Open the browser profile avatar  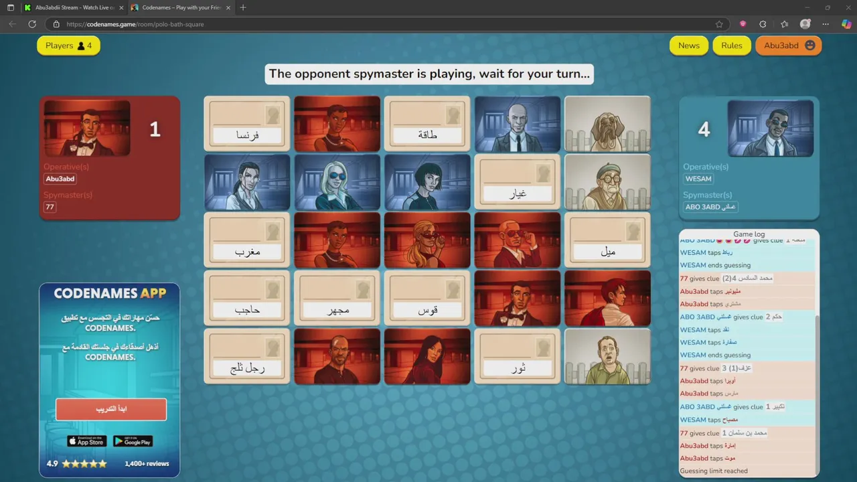click(805, 24)
